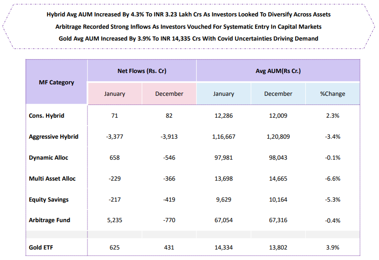Click the Arbitrage Fund row label

(49, 220)
